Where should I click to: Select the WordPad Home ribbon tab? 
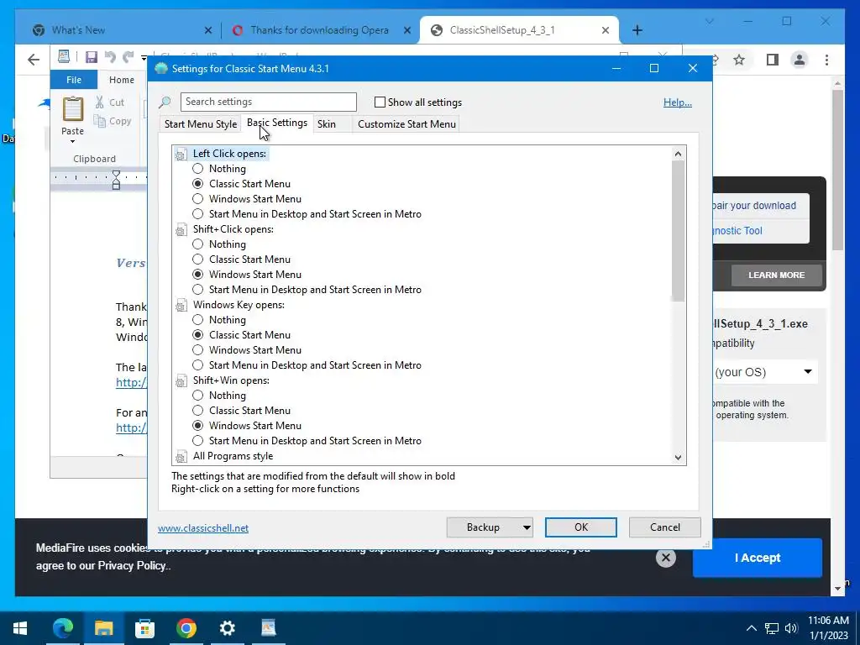122,80
